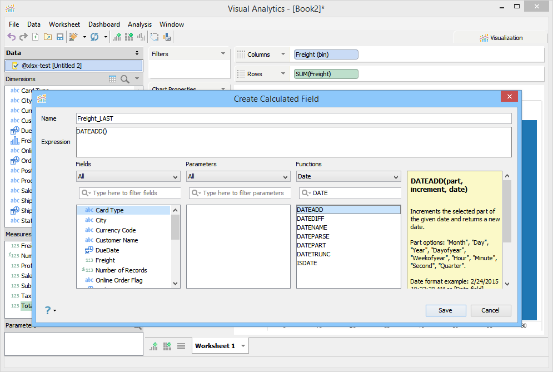This screenshot has width=553, height=372.
Task: Click the undo arrow in the toolbar
Action: [x=11, y=37]
